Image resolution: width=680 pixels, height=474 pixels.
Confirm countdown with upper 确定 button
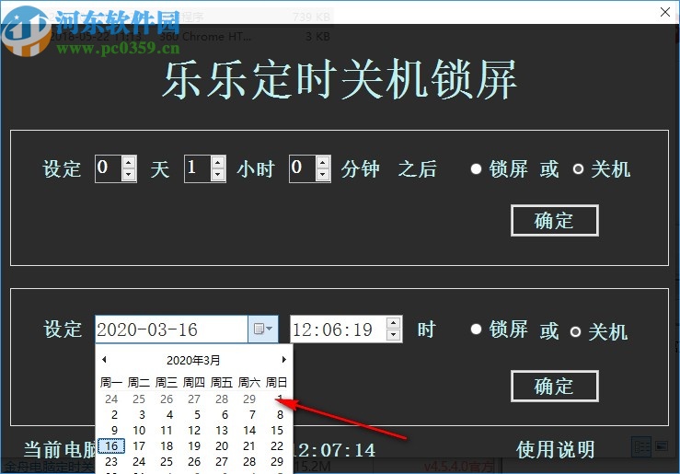[555, 220]
